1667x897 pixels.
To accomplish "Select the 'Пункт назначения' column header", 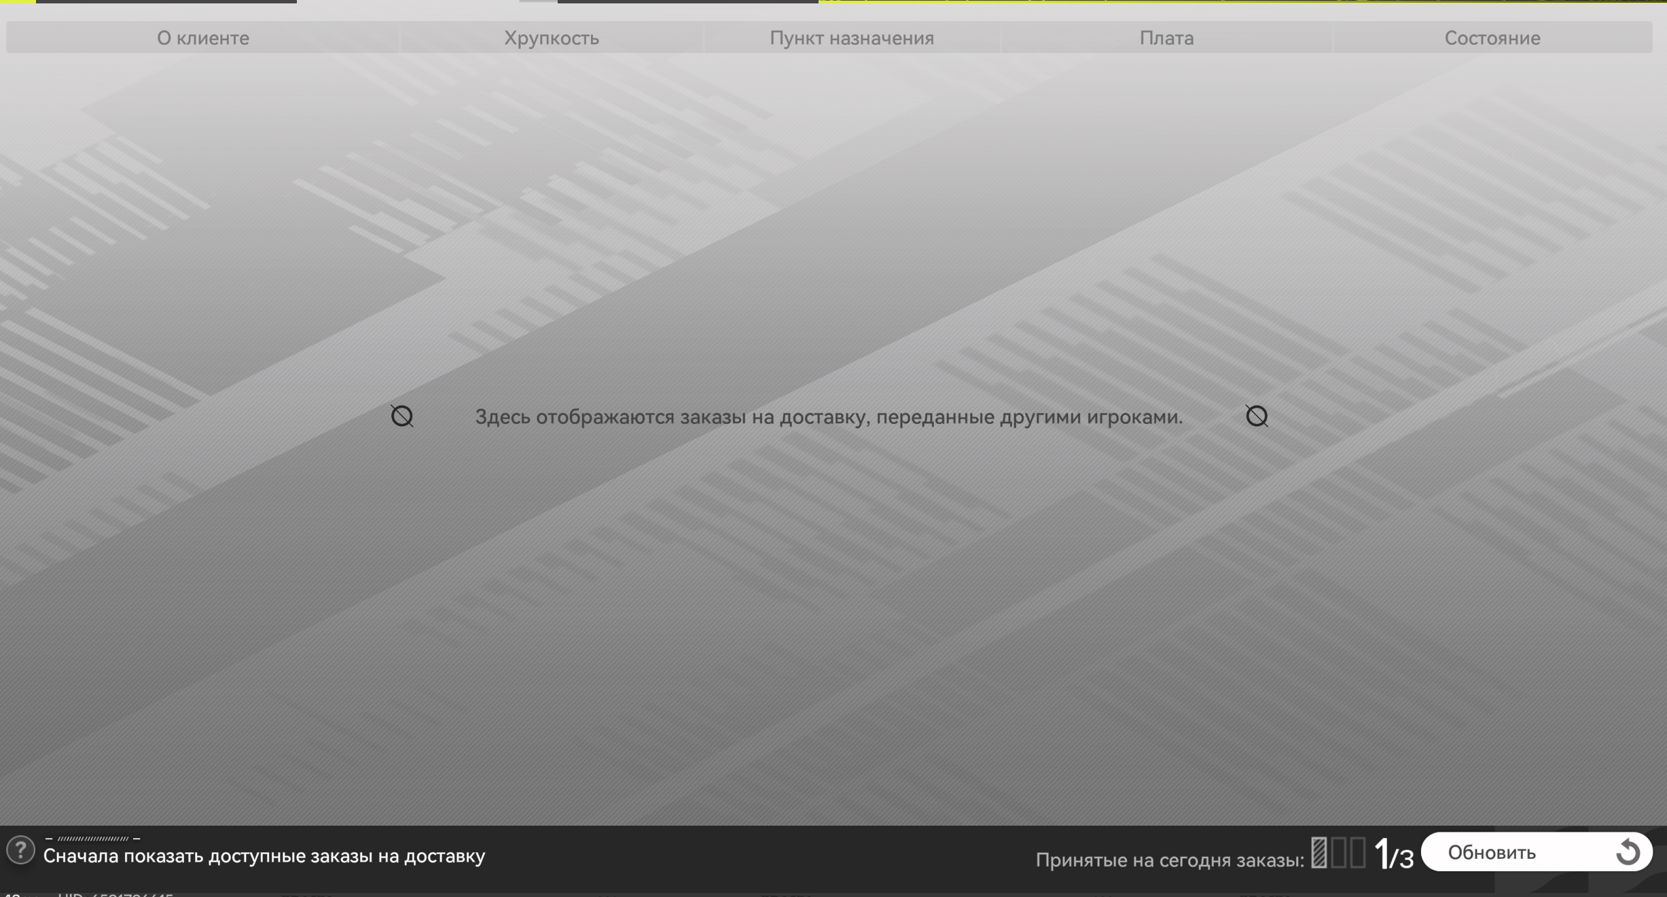I will pyautogui.click(x=851, y=38).
